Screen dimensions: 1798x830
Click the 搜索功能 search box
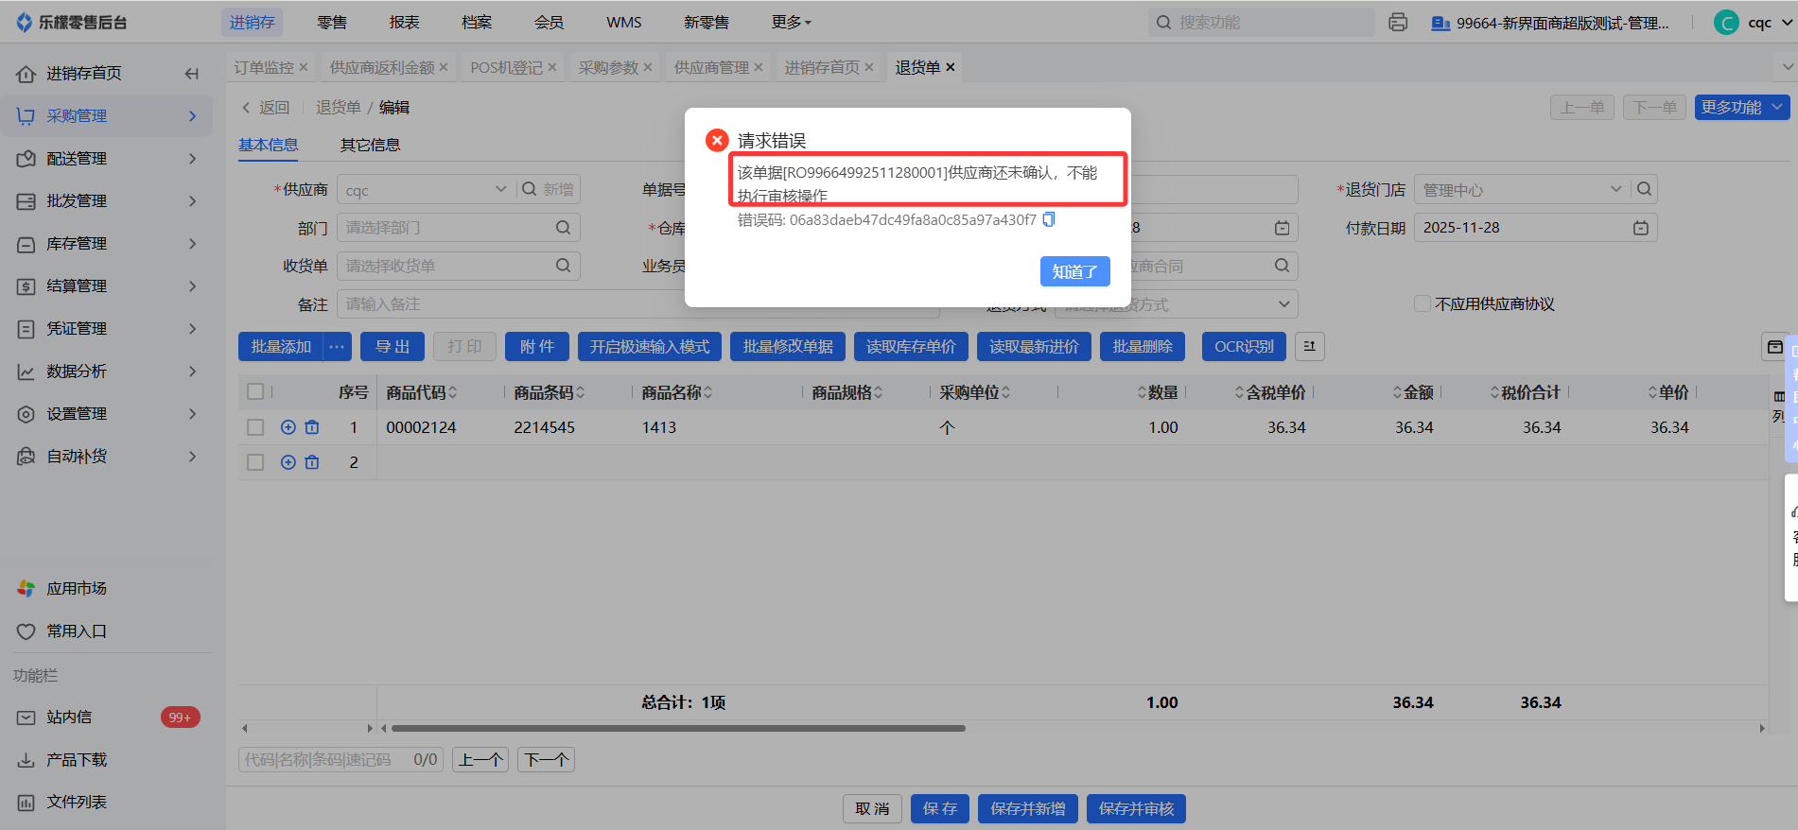[x=1262, y=23]
